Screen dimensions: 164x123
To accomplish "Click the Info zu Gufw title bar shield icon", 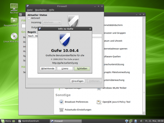I will coord(40,29).
